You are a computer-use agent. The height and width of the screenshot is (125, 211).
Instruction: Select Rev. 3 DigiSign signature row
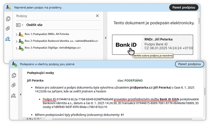(x=53, y=48)
